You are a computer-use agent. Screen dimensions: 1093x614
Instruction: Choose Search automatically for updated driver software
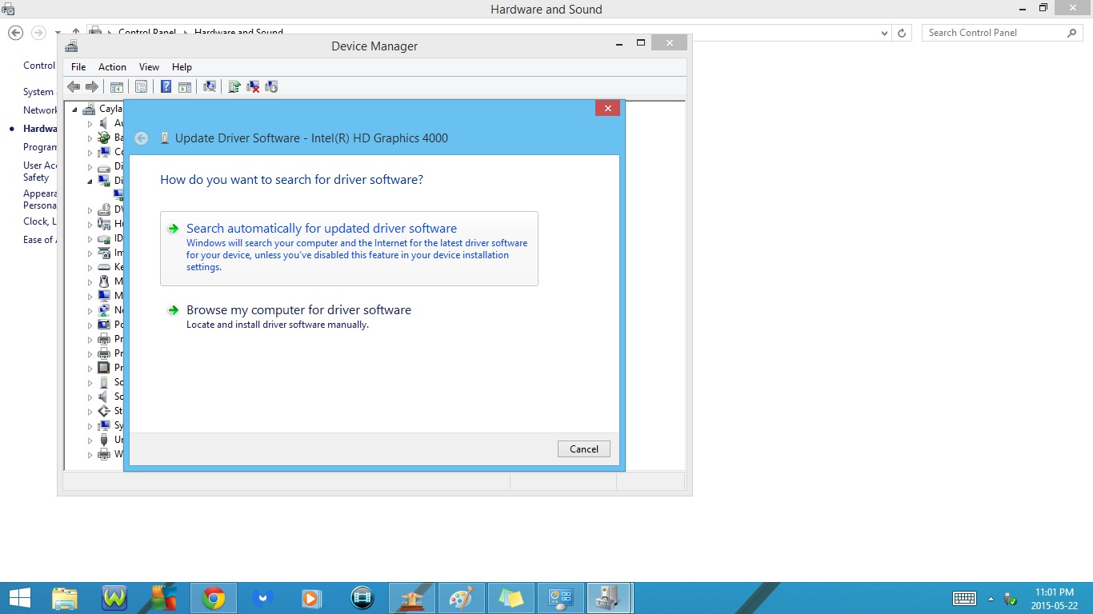pyautogui.click(x=349, y=249)
